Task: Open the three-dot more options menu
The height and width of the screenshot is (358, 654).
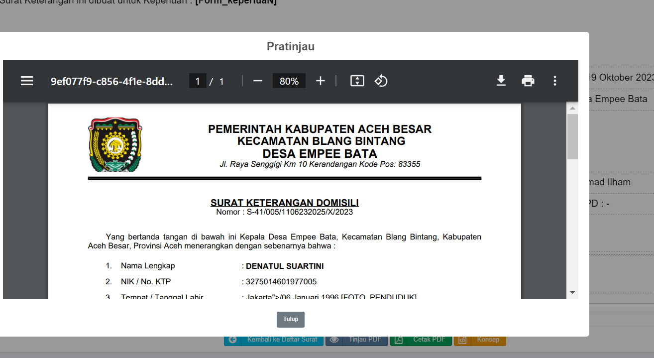Action: point(554,81)
